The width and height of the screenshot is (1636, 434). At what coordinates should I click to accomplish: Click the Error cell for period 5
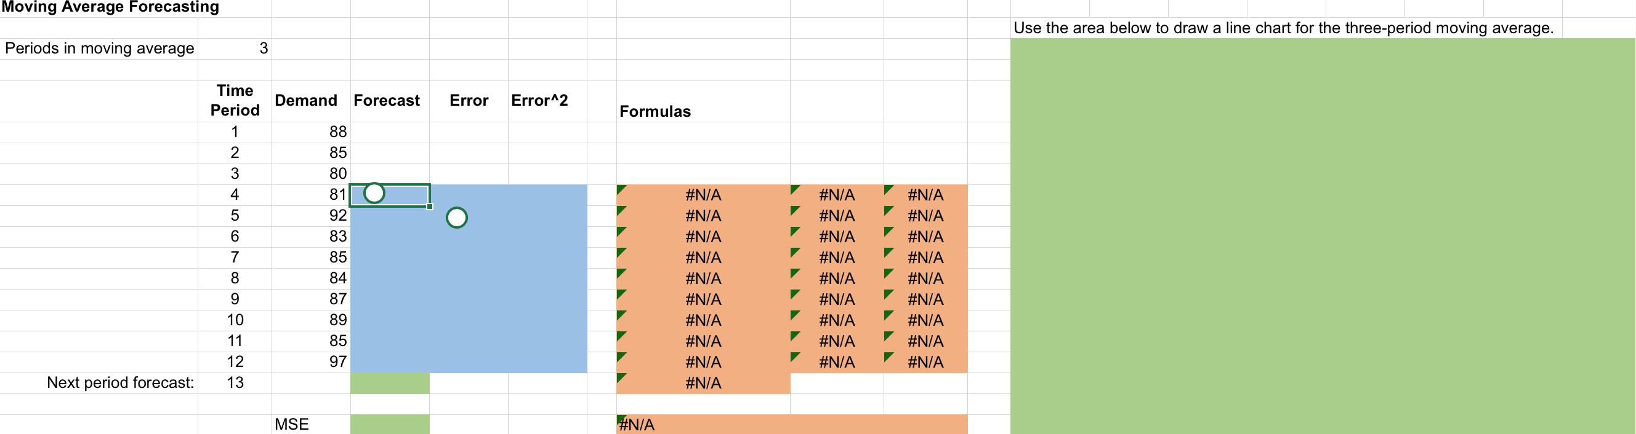(x=469, y=216)
